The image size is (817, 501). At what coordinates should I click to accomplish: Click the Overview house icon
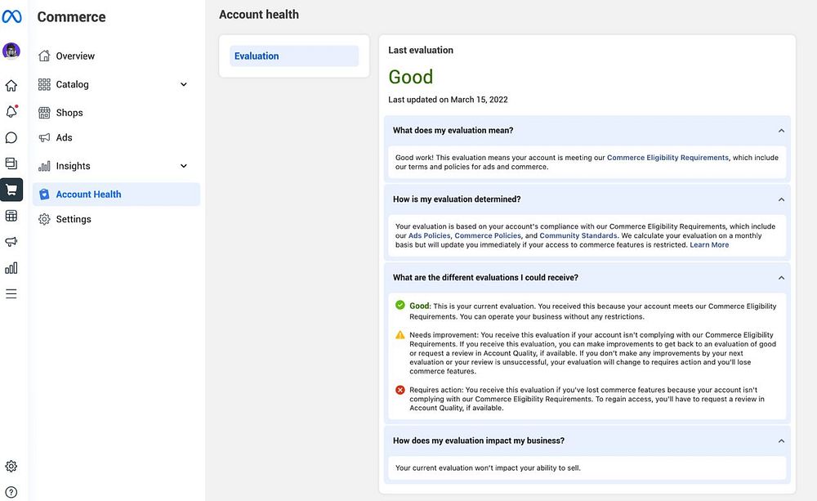(x=44, y=56)
